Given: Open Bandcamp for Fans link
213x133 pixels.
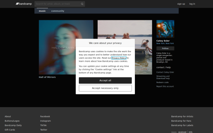Looking at the screenshot, I should [181, 121].
